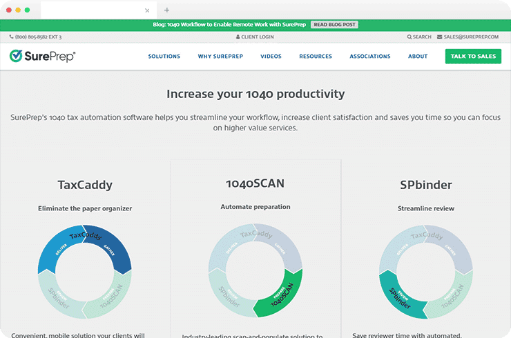Click the macOS yellow minimize button
The width and height of the screenshot is (511, 338).
point(18,10)
